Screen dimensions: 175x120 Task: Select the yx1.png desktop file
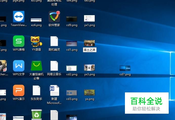(90, 18)
